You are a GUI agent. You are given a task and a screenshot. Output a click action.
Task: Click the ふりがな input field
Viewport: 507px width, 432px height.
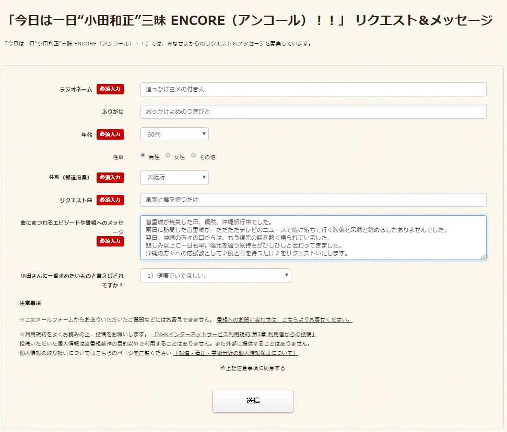(x=313, y=112)
